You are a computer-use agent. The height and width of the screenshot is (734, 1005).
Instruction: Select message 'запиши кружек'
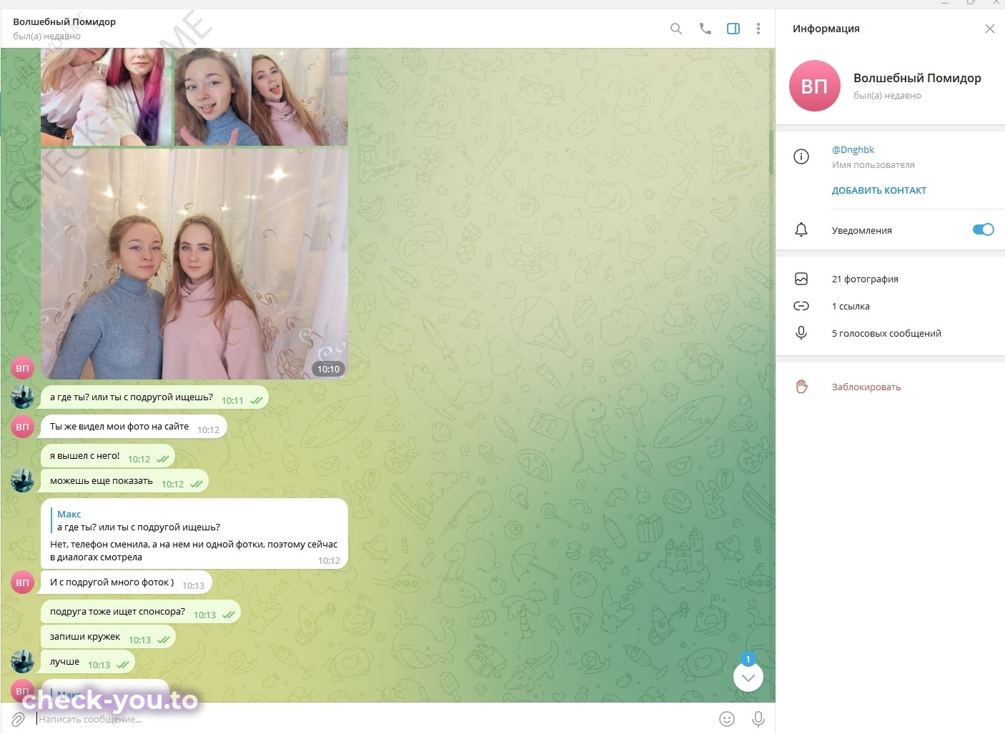point(108,637)
